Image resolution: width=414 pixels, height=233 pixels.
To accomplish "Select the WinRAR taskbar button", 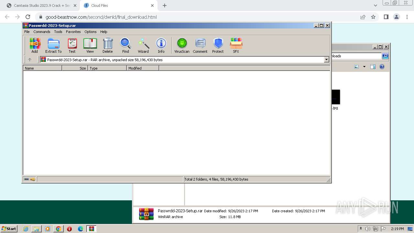I will 92,229.
